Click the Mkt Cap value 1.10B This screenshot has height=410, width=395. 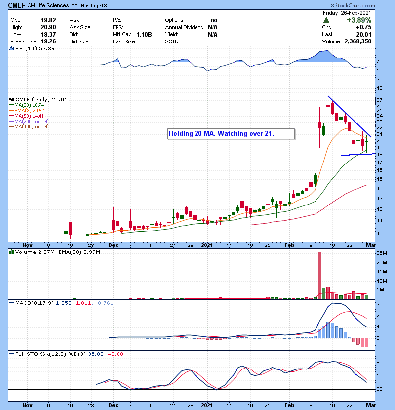[144, 34]
